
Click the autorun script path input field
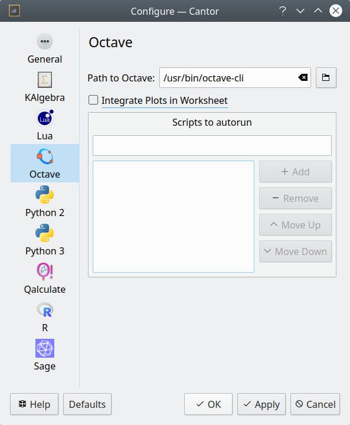coord(212,146)
